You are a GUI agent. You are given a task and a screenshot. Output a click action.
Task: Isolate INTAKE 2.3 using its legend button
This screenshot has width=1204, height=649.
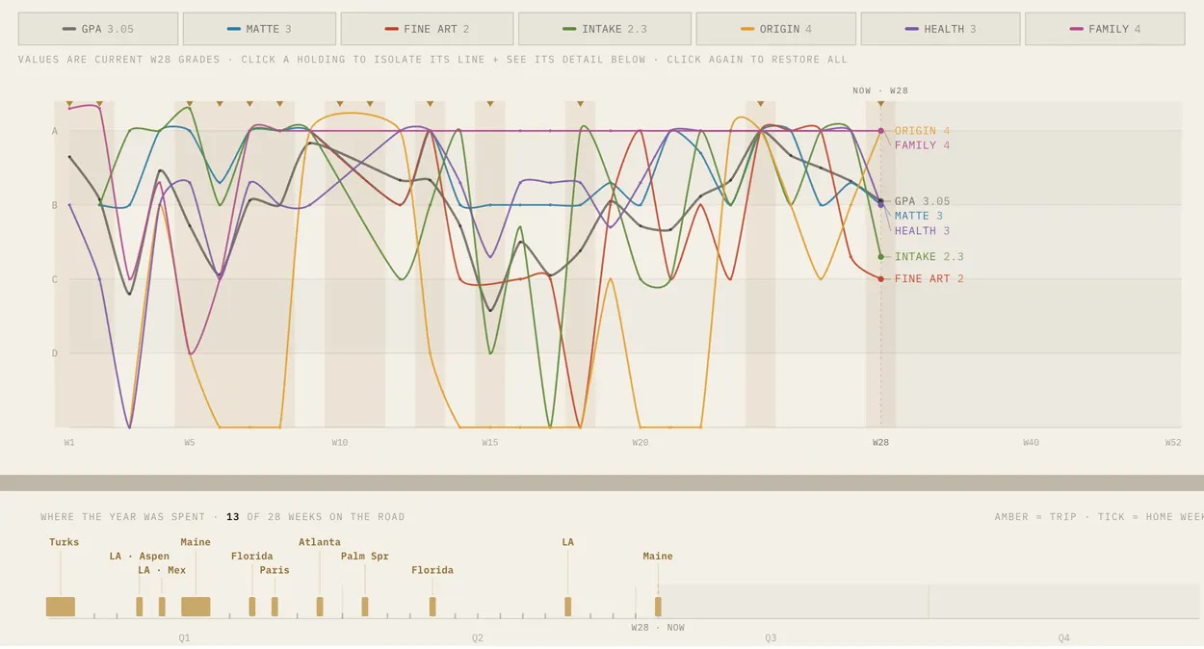click(605, 29)
